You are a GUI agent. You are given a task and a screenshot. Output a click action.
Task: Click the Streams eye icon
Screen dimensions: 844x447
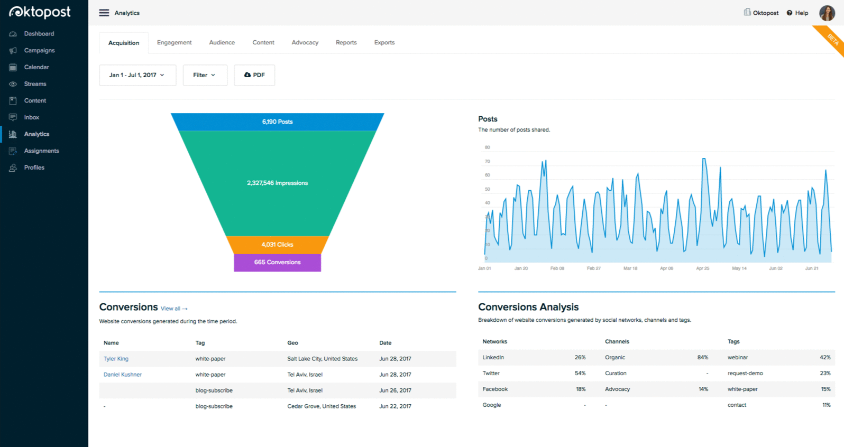(13, 84)
